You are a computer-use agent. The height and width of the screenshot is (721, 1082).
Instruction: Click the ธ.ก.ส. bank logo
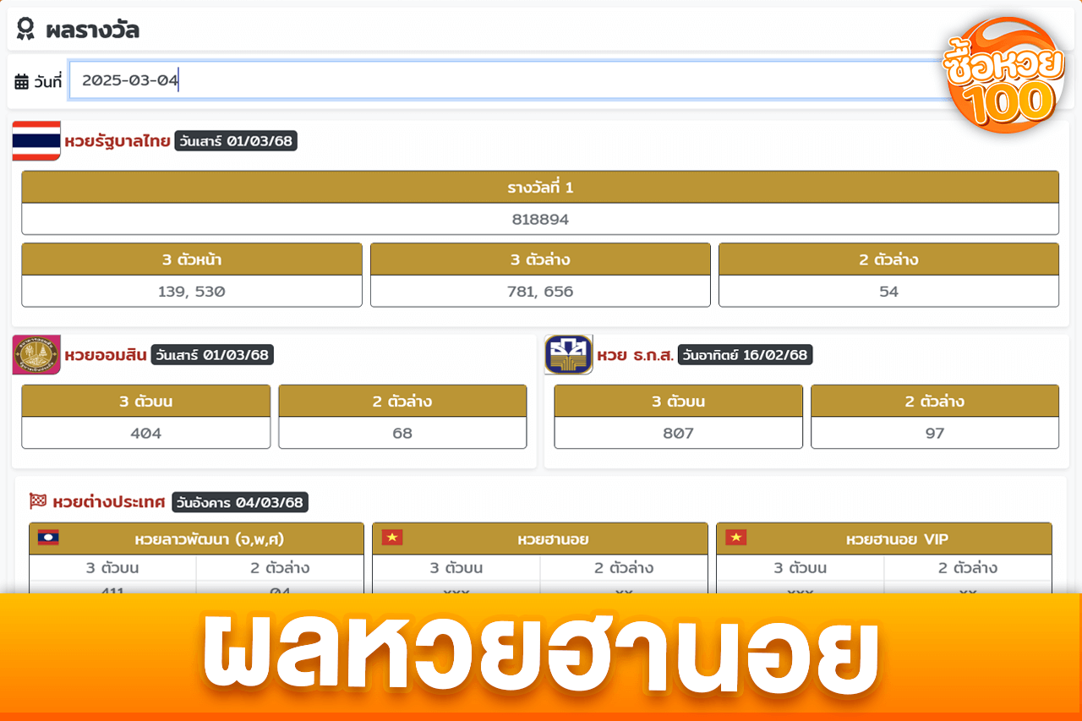pos(568,354)
